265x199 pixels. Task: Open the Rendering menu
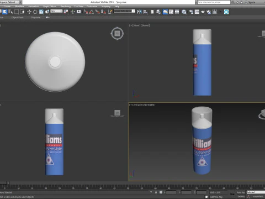click(x=66, y=6)
